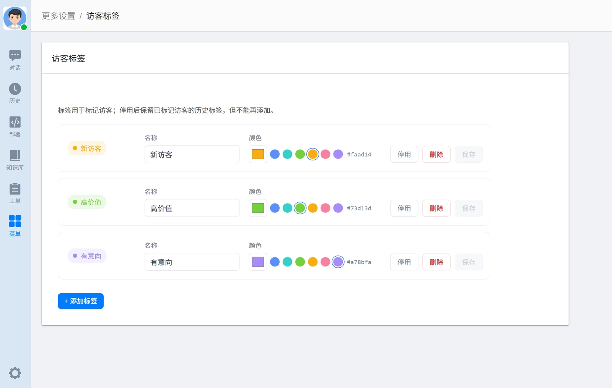Disable the 新访客 tag with 停用
612x388 pixels.
[404, 154]
